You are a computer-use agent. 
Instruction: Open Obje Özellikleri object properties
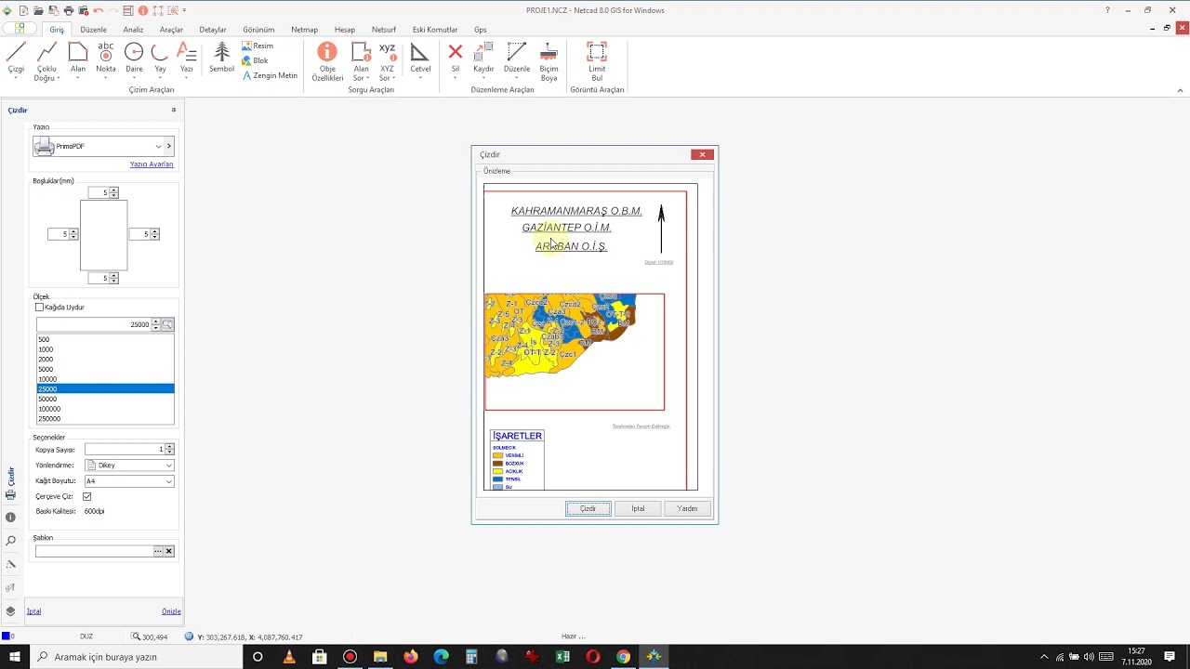click(327, 61)
